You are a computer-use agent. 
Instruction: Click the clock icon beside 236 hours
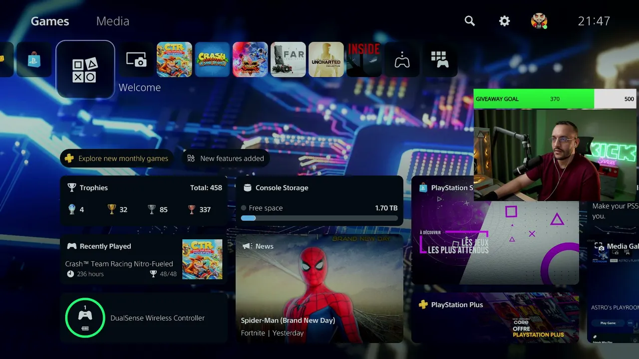coord(70,274)
